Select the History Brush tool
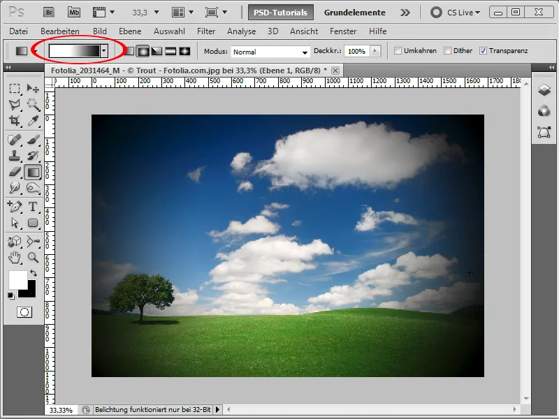Screen dimensions: 559x419 (x=33, y=156)
